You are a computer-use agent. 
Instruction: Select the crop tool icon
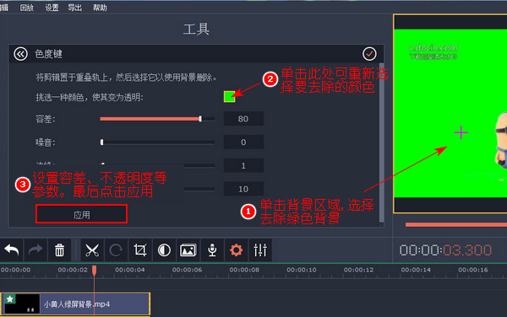click(140, 250)
